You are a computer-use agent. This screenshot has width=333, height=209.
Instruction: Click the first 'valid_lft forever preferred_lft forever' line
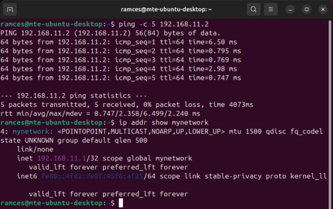point(108,168)
